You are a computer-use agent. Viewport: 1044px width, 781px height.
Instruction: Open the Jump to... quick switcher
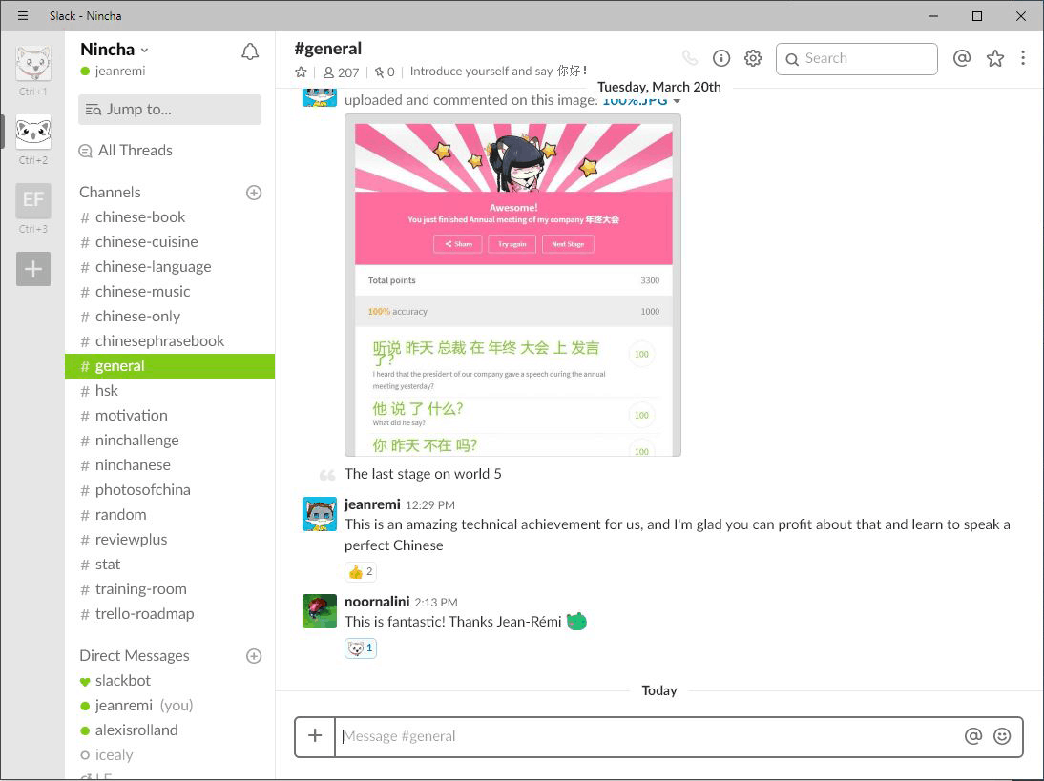(170, 109)
